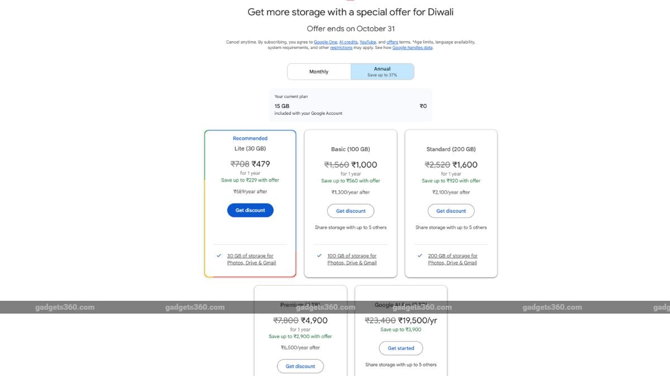Get discount on the ₹4,900 Premium plan
670x376 pixels.
[300, 366]
